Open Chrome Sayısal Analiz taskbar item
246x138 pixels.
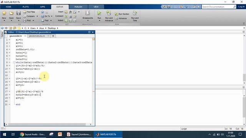point(32,135)
